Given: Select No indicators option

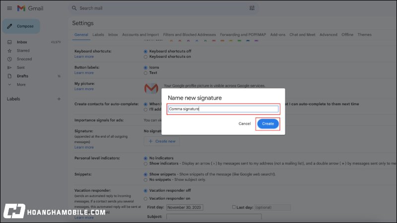Looking at the screenshot, I should coord(145,158).
